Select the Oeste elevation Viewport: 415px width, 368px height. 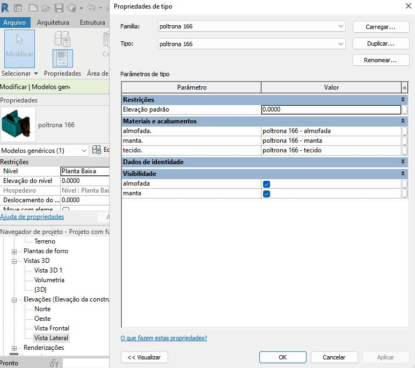pos(42,319)
